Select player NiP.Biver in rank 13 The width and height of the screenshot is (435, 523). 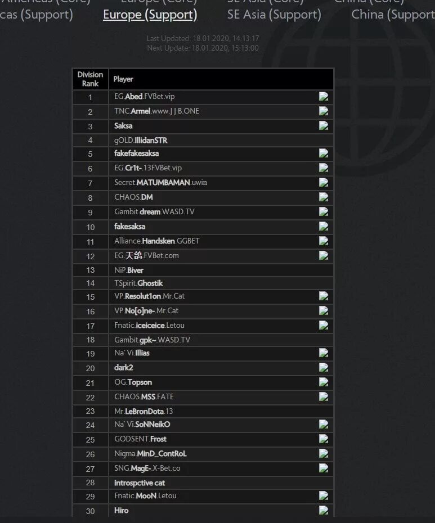(x=128, y=270)
